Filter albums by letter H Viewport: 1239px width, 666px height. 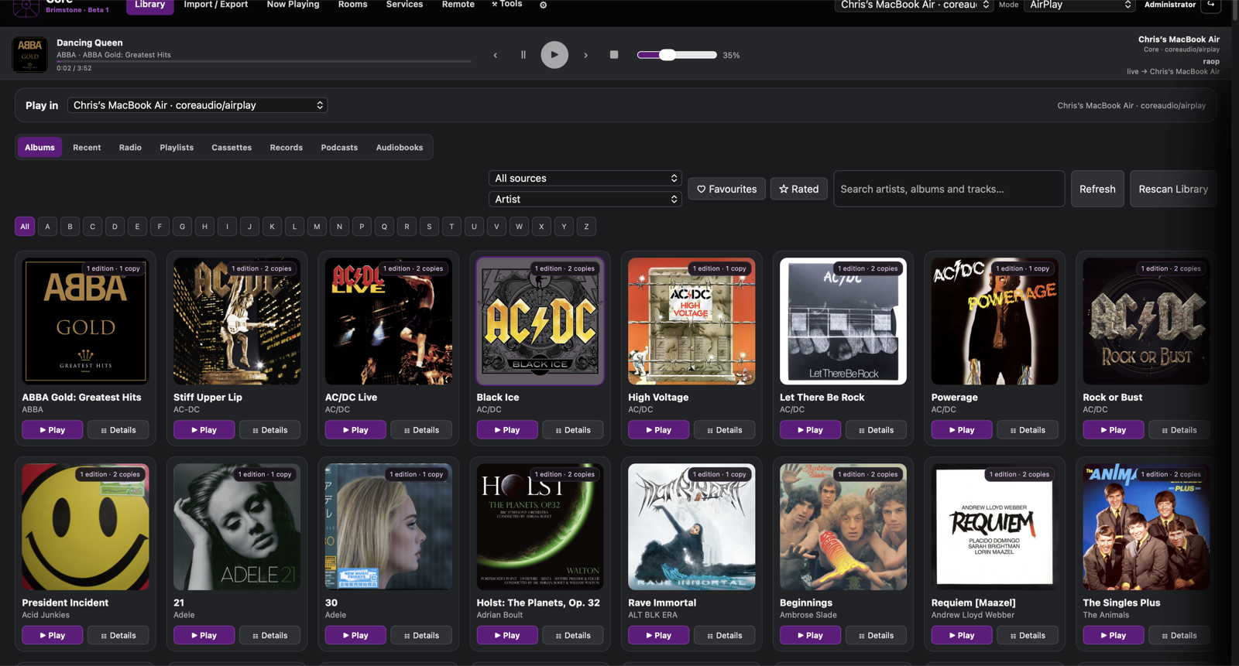(204, 227)
